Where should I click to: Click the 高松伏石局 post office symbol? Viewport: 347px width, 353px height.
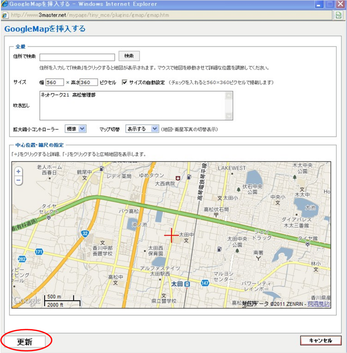(x=216, y=215)
